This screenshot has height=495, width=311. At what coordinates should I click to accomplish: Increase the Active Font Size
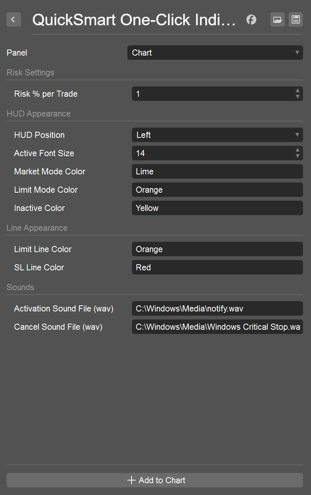tap(298, 150)
